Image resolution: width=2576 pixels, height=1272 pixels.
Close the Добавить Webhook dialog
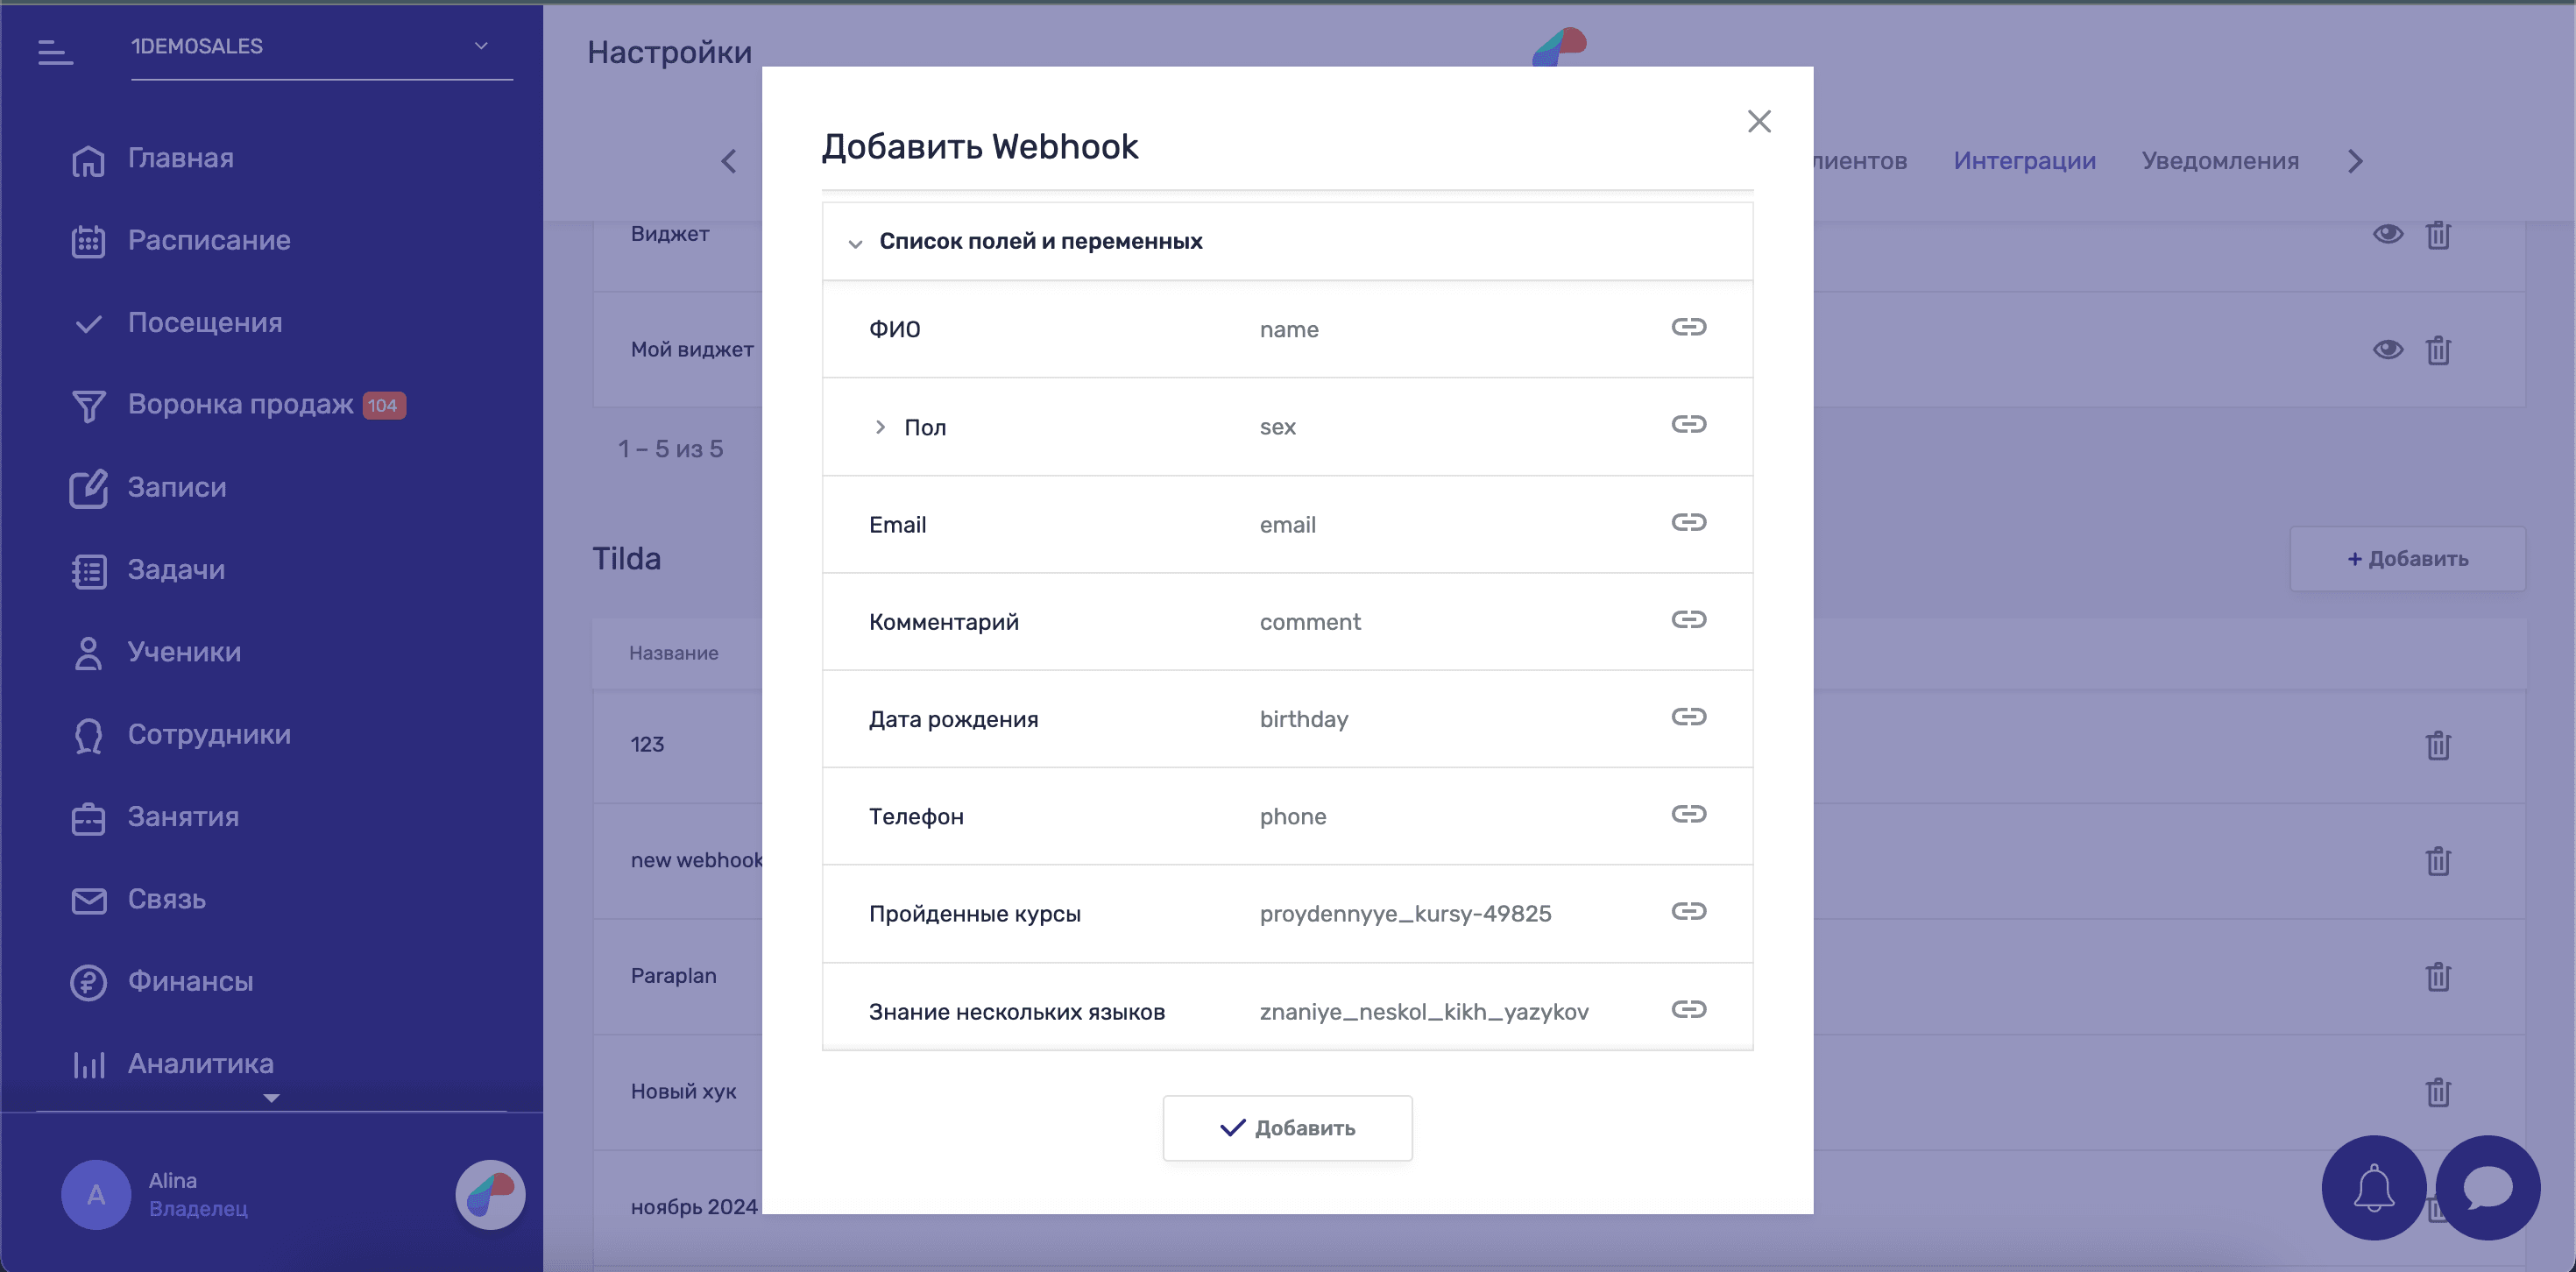pos(1758,121)
